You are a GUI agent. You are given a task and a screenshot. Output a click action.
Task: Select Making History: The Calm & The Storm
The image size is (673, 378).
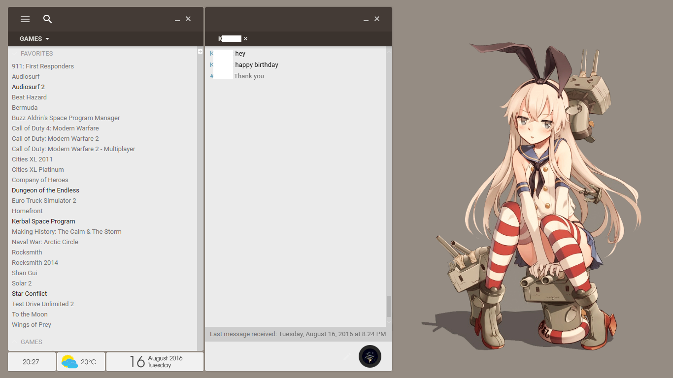67,232
